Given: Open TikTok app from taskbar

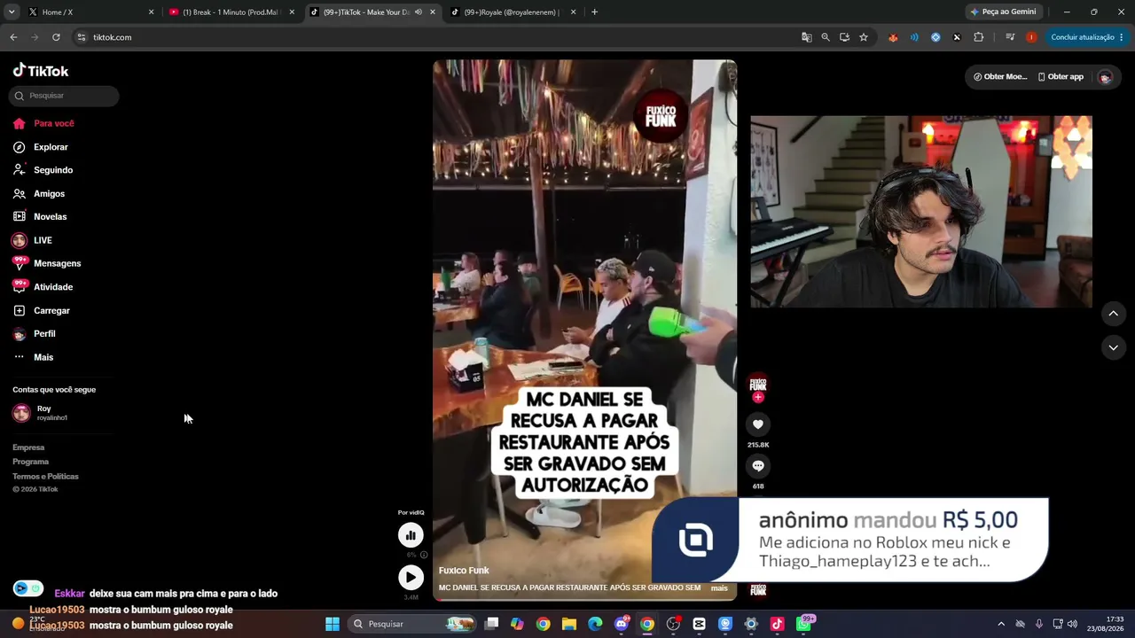Looking at the screenshot, I should [777, 624].
